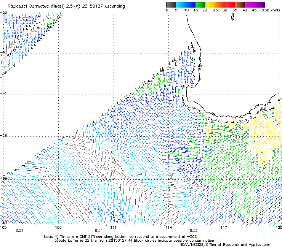Click the dark purple 45-50 knots segment
282x247 pixels.
260,5
